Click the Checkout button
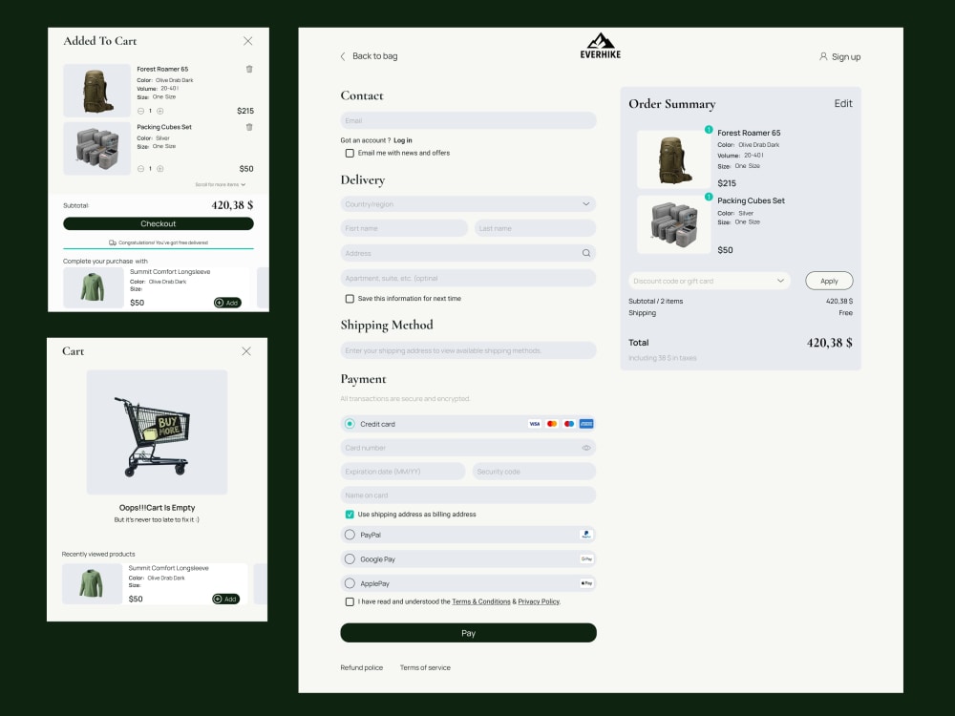Image resolution: width=955 pixels, height=716 pixels. (159, 223)
